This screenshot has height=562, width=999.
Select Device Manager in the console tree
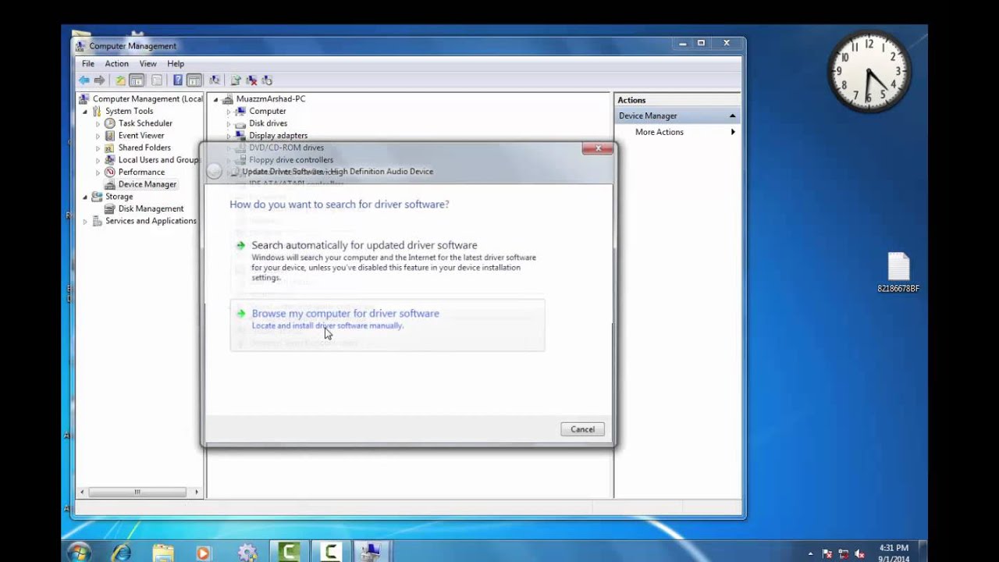[x=147, y=184]
